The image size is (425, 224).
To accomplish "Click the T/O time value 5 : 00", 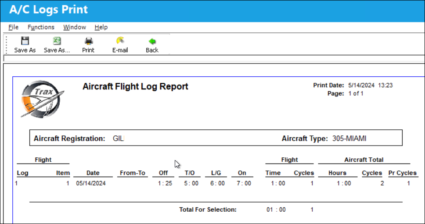I will (191, 183).
